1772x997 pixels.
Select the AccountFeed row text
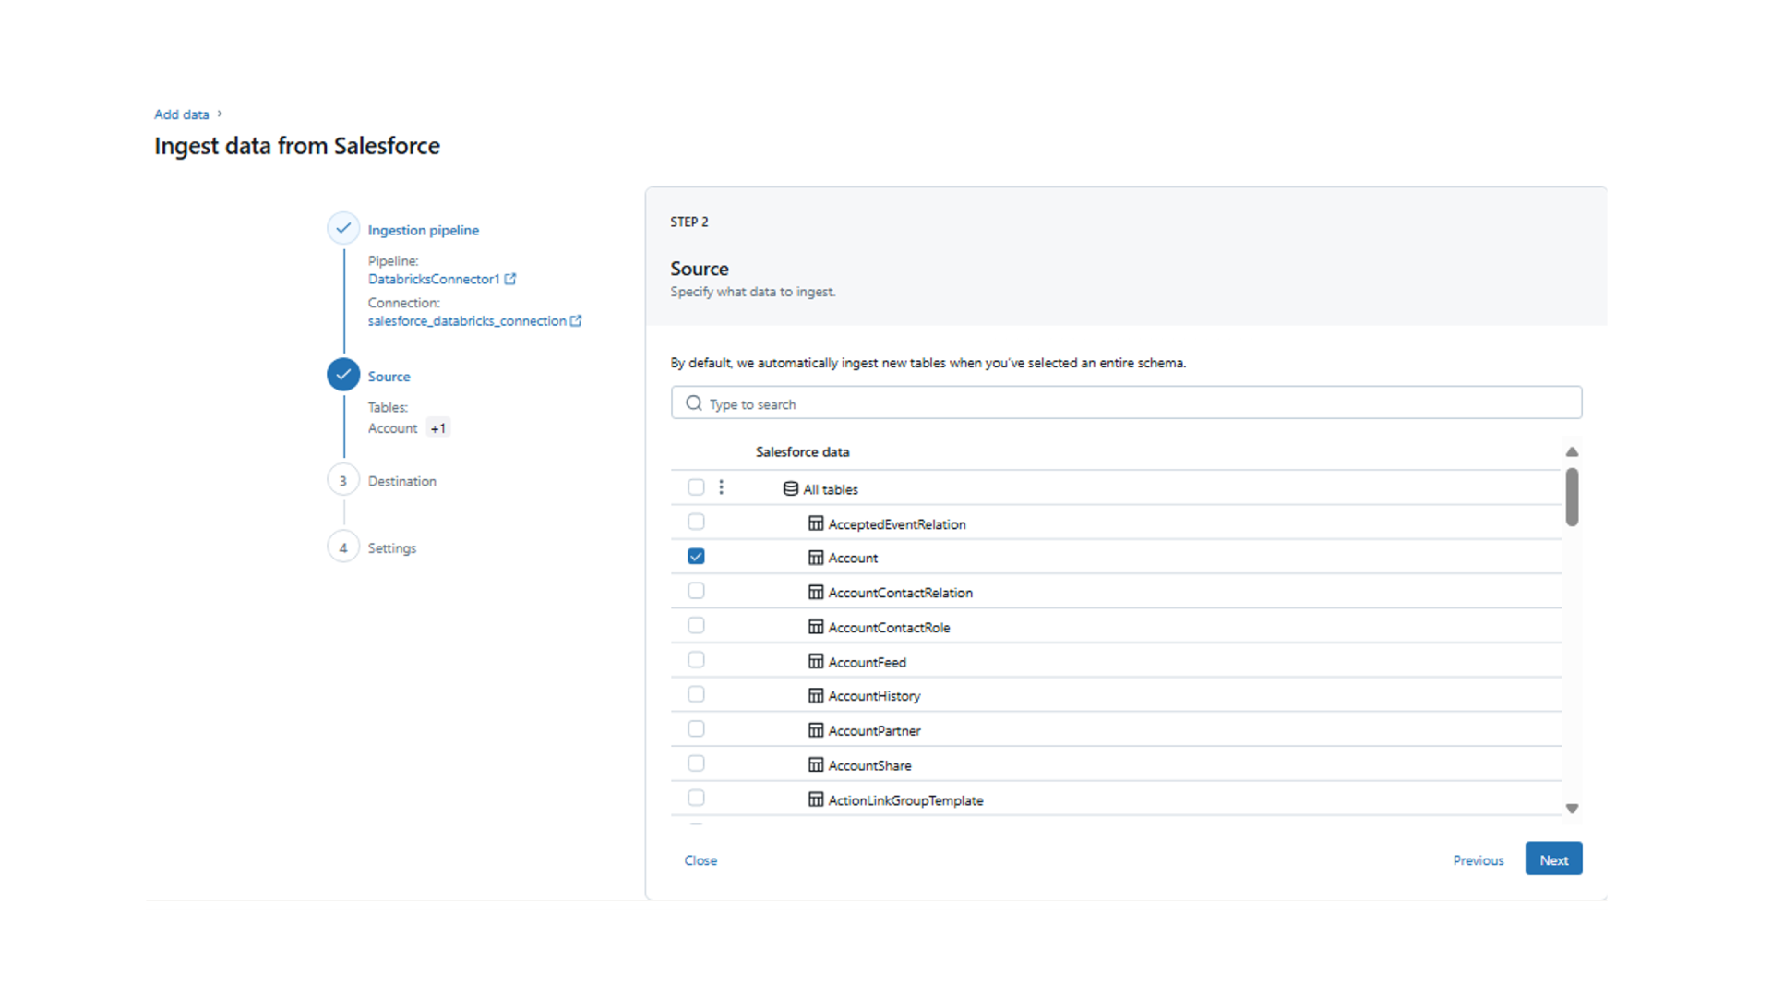(867, 662)
